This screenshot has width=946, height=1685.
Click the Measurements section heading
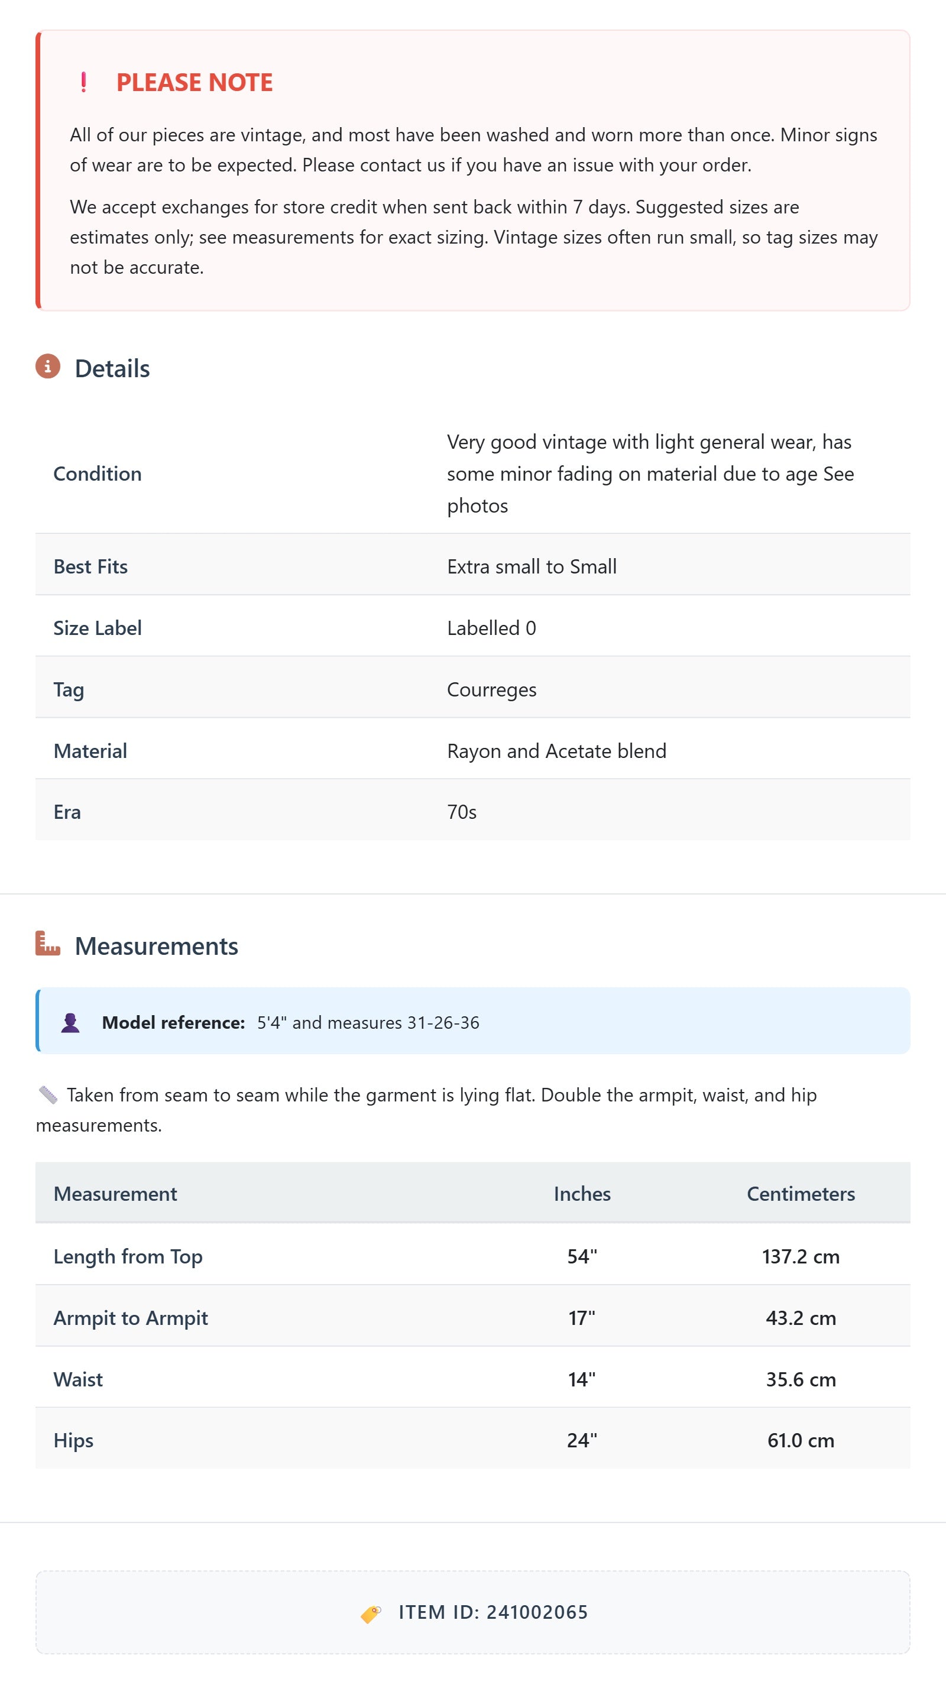point(156,947)
